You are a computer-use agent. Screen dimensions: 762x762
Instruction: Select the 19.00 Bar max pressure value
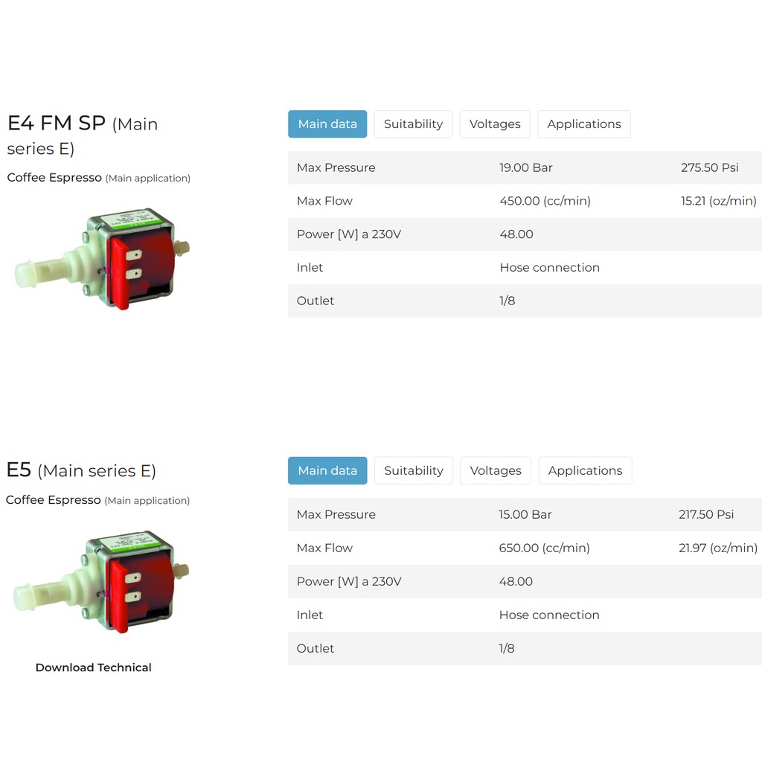click(526, 167)
